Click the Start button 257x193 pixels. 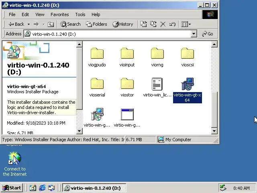coord(12,188)
